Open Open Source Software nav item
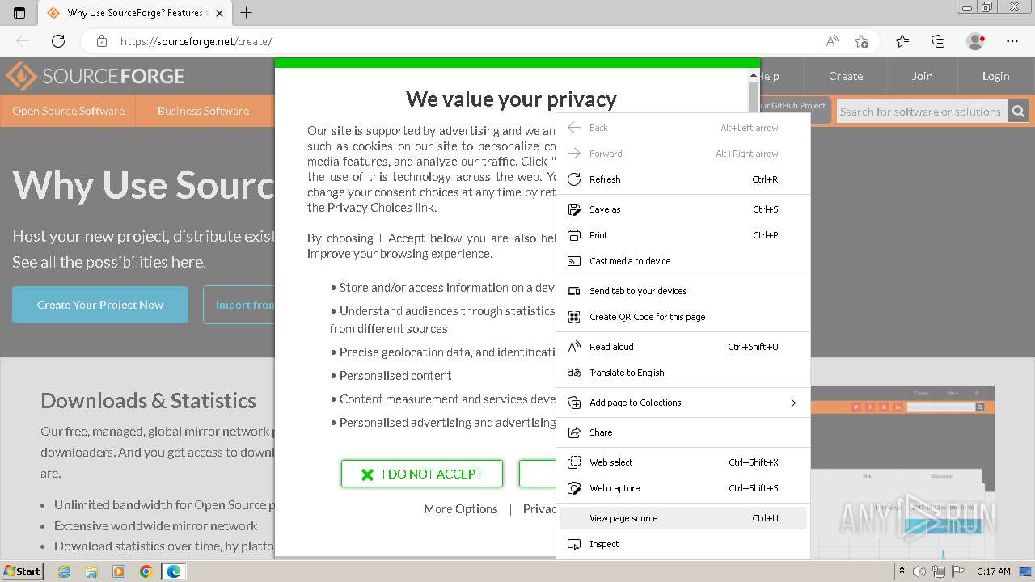This screenshot has height=582, width=1035. tap(68, 111)
